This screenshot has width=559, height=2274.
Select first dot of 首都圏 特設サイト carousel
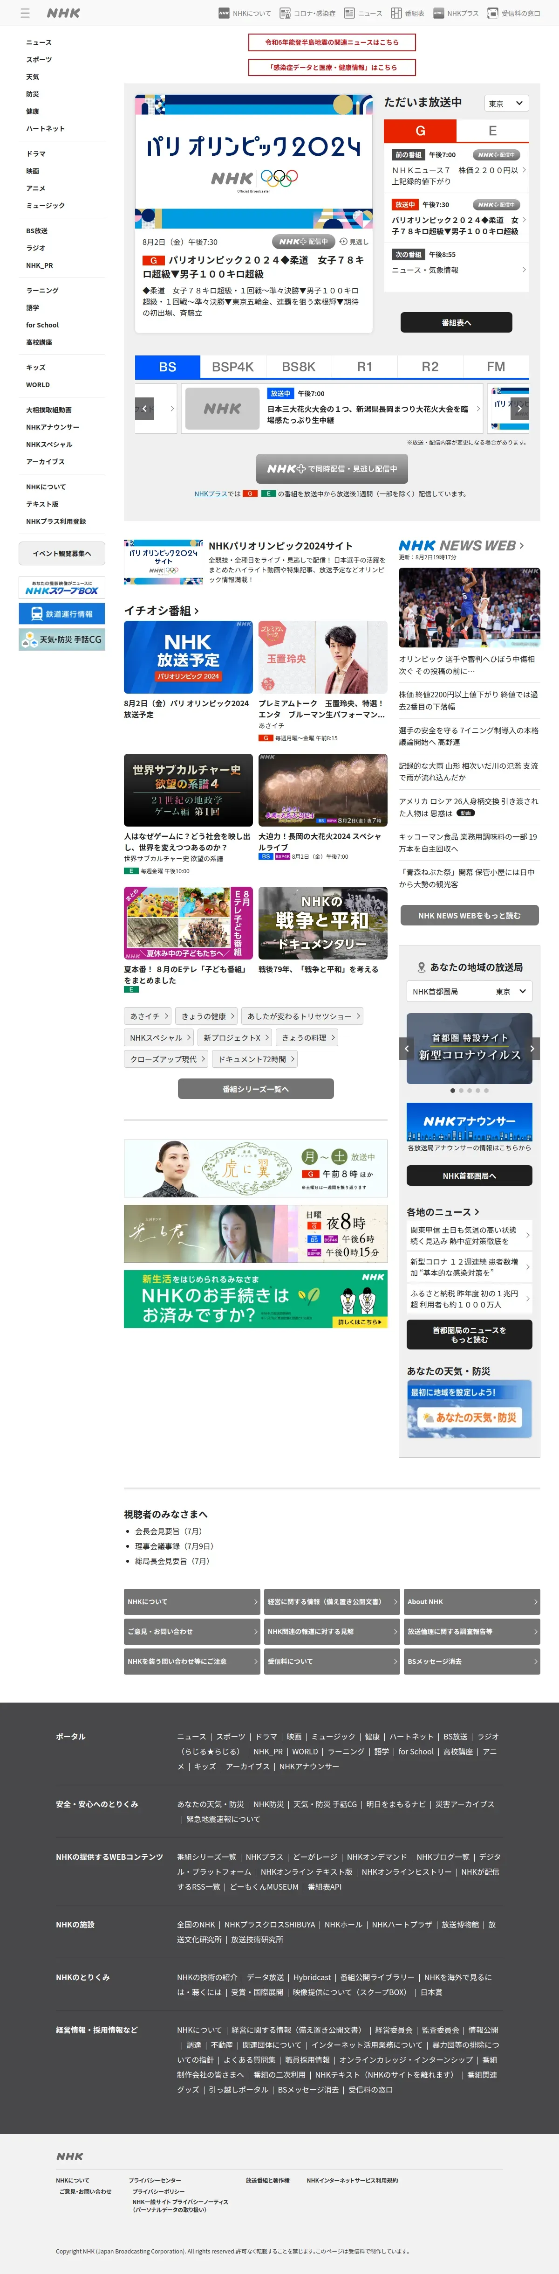[x=453, y=1090]
